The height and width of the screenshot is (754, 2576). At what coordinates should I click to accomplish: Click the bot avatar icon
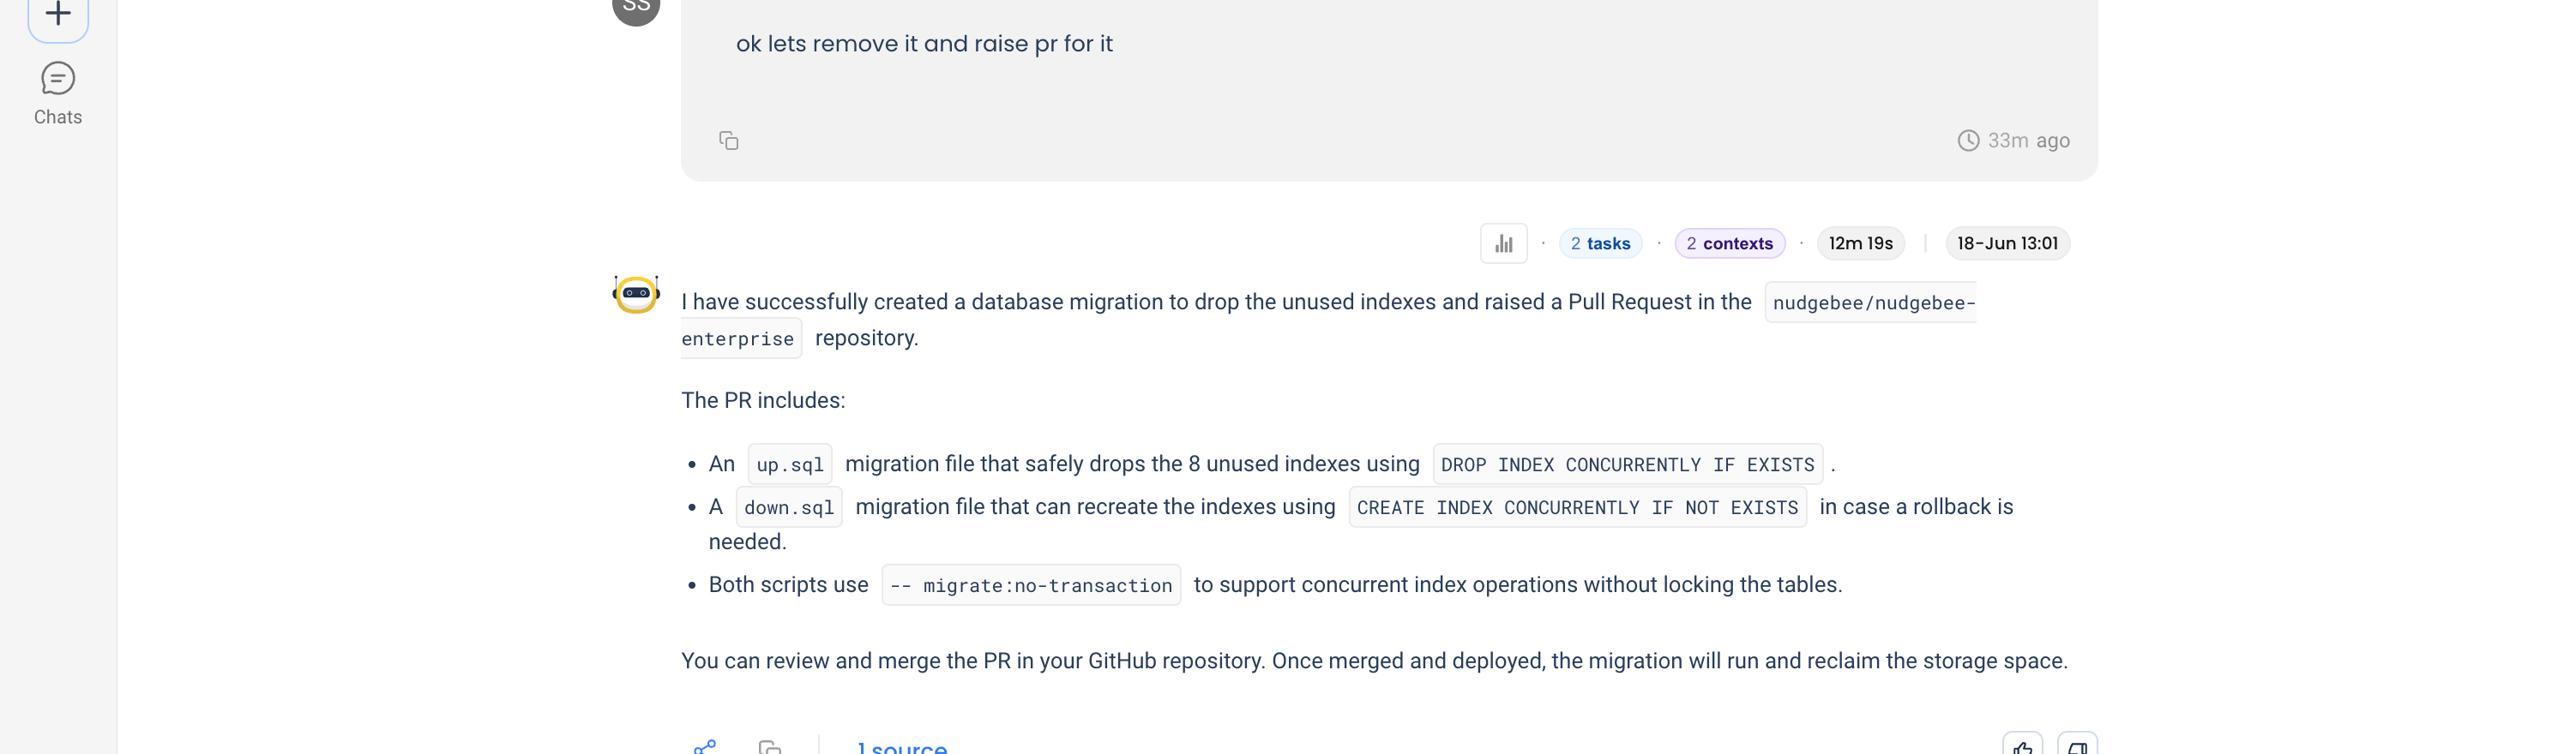[x=636, y=294]
